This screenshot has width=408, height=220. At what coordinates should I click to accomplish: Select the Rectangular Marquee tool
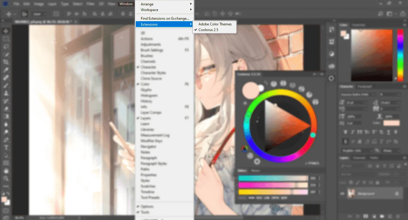tap(6, 39)
